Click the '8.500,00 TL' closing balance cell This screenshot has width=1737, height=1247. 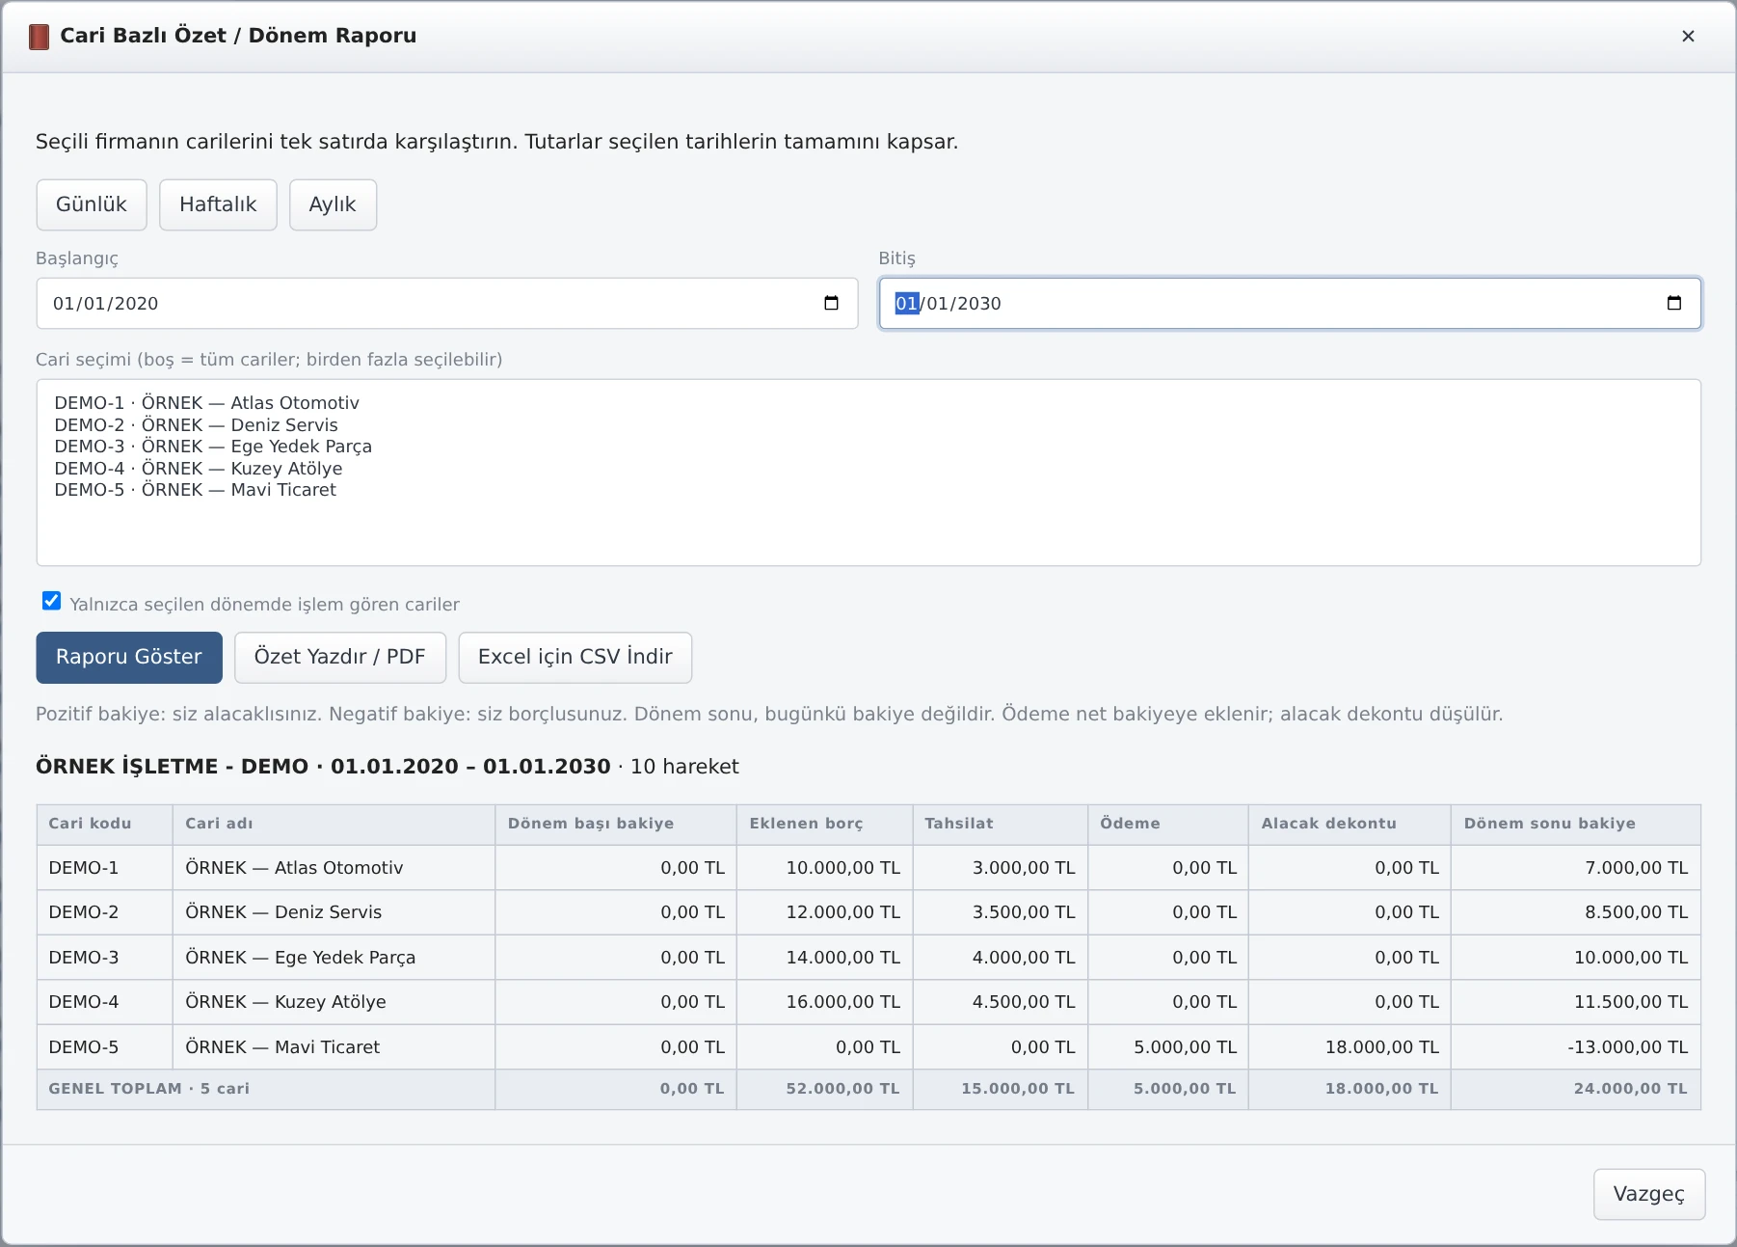pyautogui.click(x=1576, y=912)
